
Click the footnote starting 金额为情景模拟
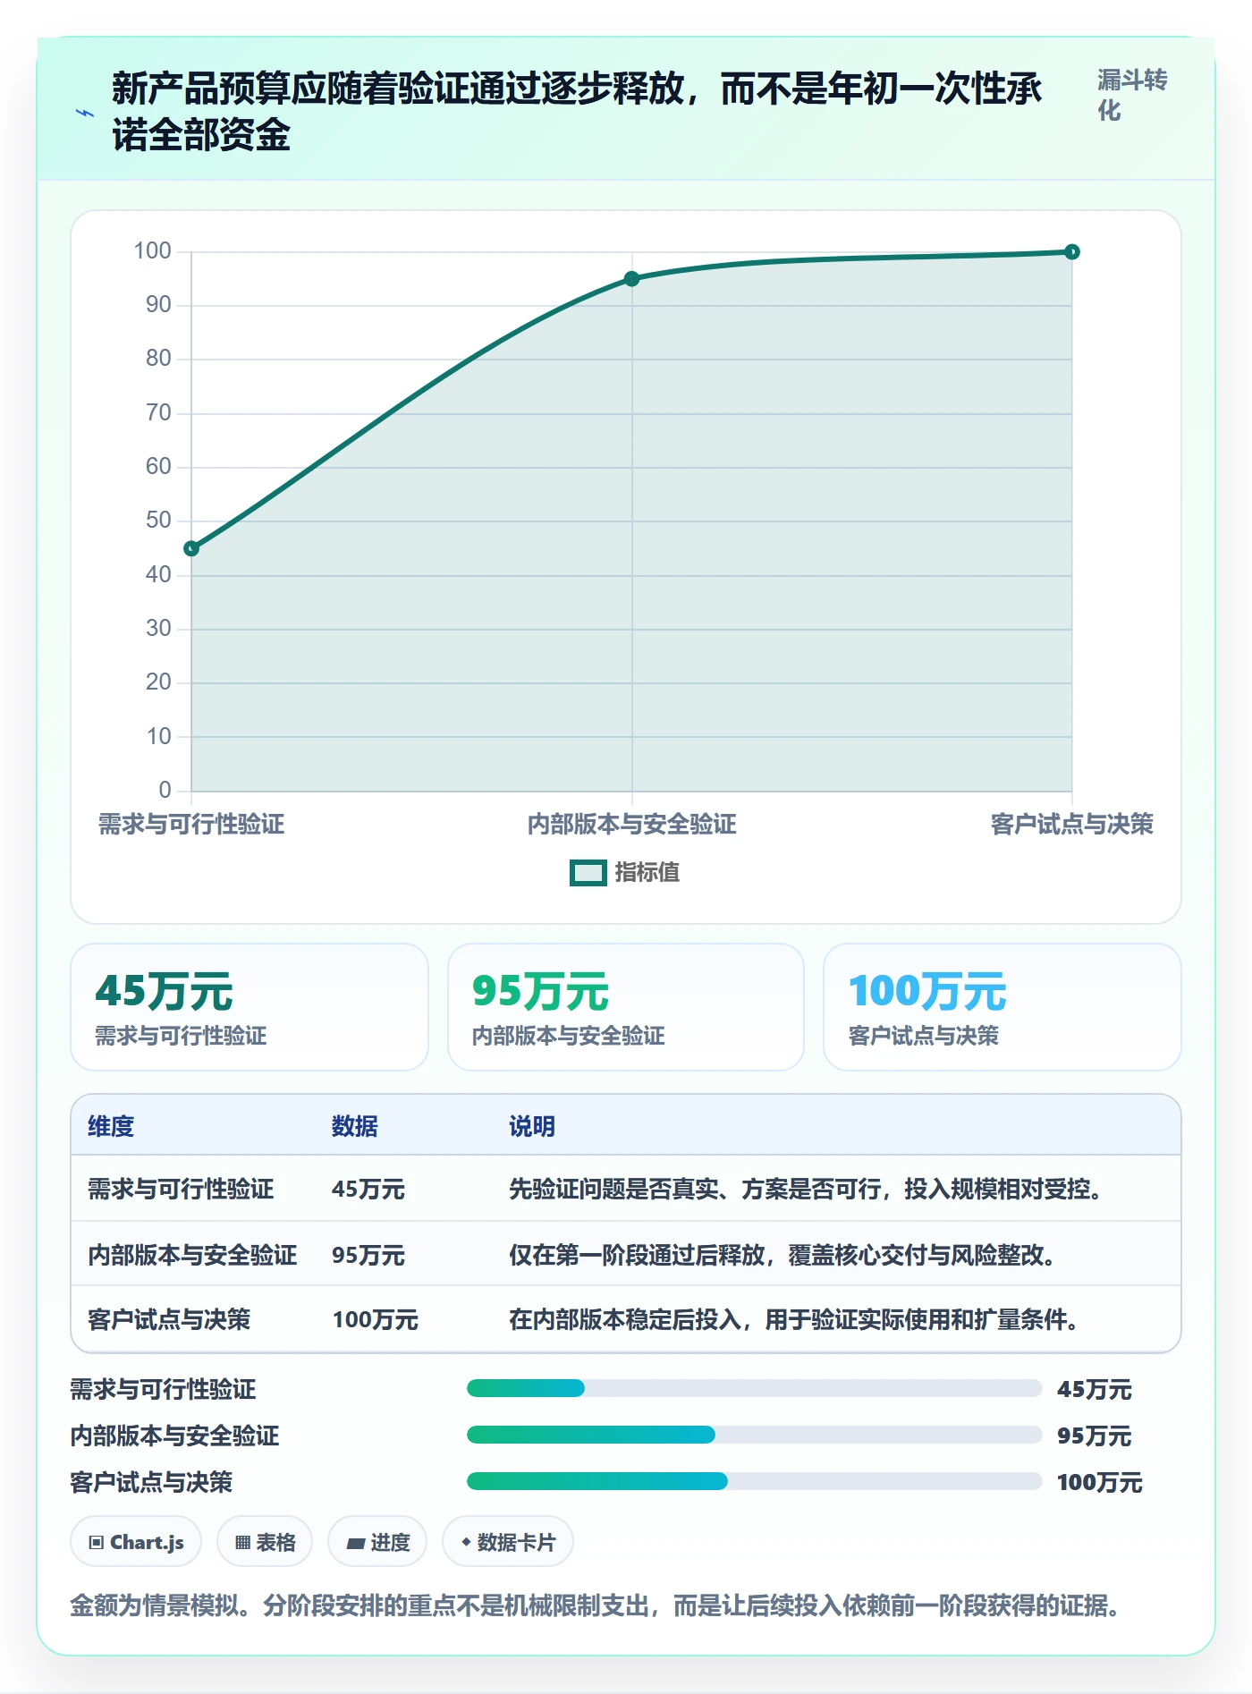pos(598,1605)
